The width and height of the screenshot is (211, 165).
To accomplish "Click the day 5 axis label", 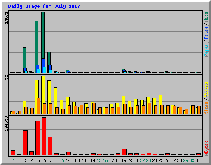I will point(38,160).
